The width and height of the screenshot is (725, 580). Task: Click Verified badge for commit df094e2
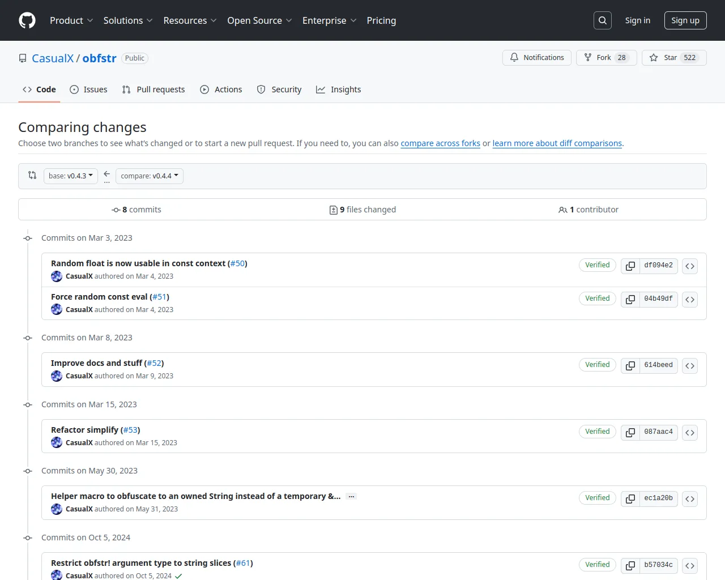point(598,265)
